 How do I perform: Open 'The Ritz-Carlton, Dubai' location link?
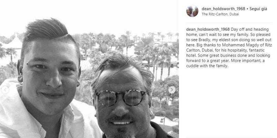point(220,14)
